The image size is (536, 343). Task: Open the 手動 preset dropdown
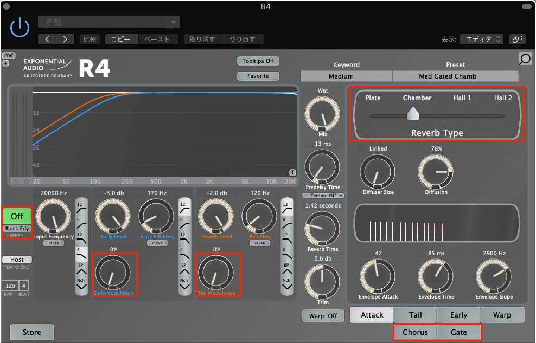click(x=109, y=22)
